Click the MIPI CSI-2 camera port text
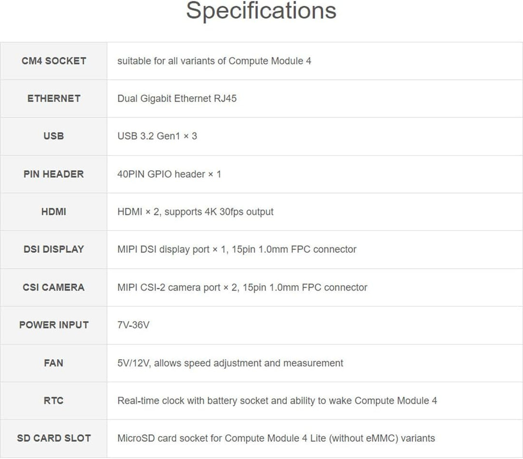 (x=169, y=287)
